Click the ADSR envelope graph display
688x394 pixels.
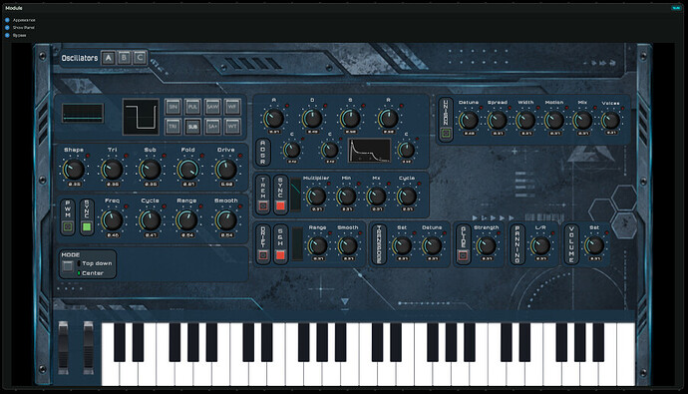[370, 151]
